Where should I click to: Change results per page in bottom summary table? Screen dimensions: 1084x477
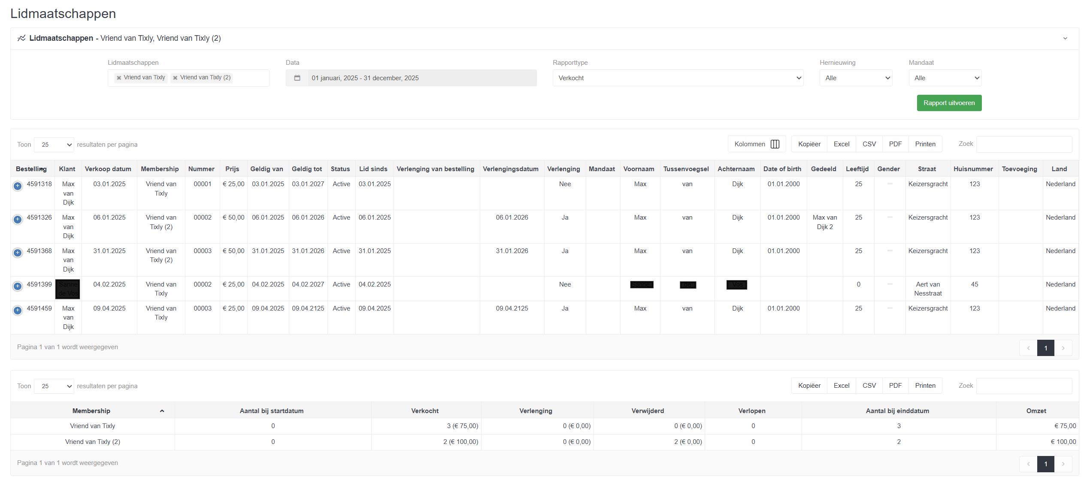click(54, 386)
